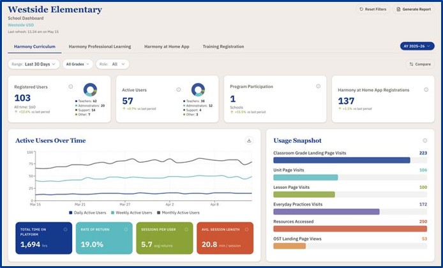Screen dimensions: 443x268
Task: Show info on Rate of Return tile
Action: [x=126, y=229]
